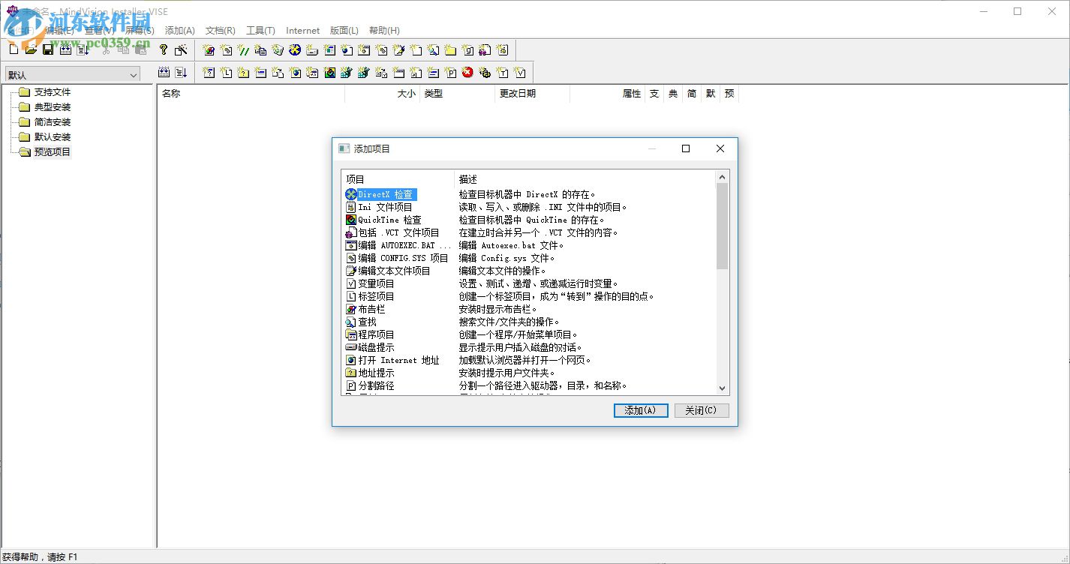Sort by the 大小 column header
Image resolution: width=1070 pixels, height=564 pixels.
[383, 94]
